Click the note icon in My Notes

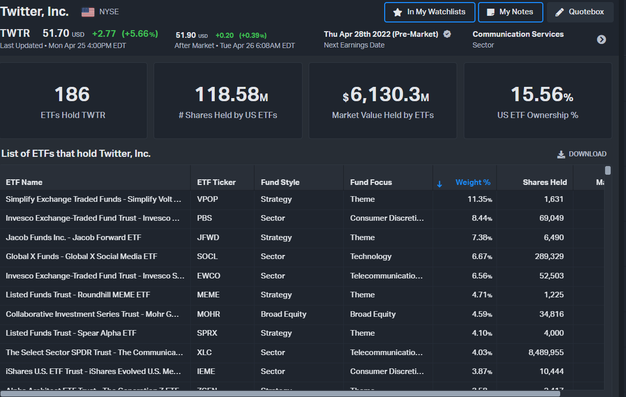pyautogui.click(x=491, y=12)
